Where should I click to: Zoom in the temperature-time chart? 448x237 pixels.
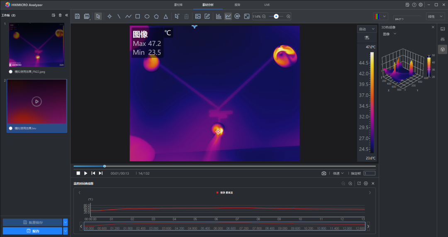coord(350,184)
